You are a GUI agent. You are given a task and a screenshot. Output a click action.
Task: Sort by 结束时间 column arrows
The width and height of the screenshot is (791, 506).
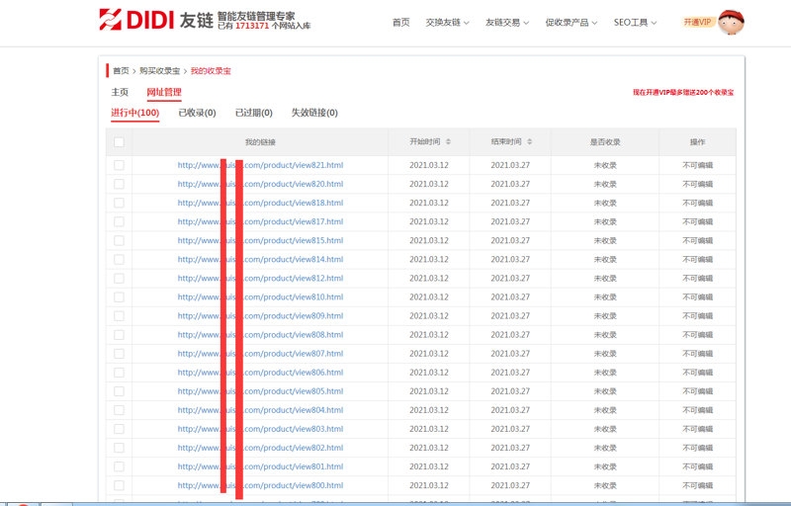pos(529,142)
